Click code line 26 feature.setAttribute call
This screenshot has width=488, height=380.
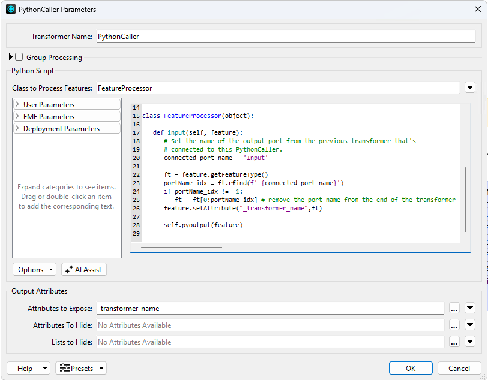click(x=242, y=208)
